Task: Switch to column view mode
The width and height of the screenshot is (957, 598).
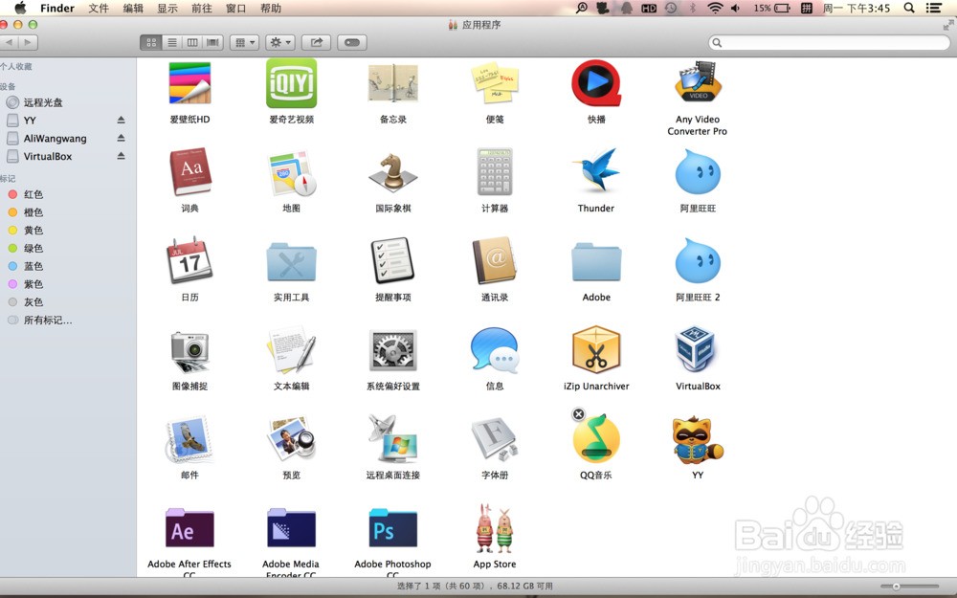Action: [192, 42]
